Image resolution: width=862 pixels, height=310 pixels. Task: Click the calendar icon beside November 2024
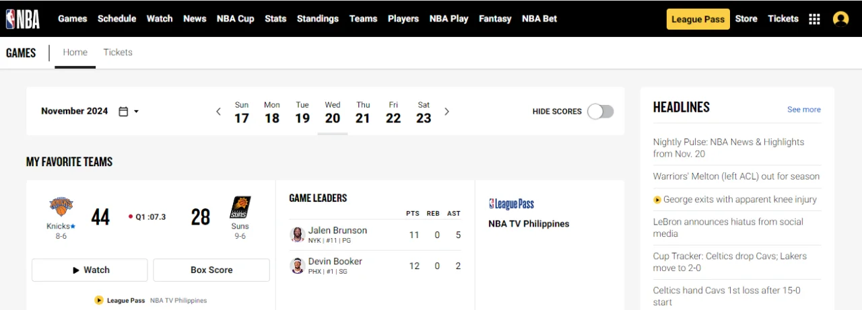pyautogui.click(x=123, y=112)
